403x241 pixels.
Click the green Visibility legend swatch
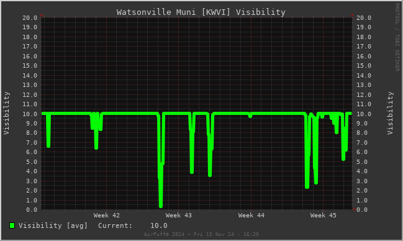(12, 225)
